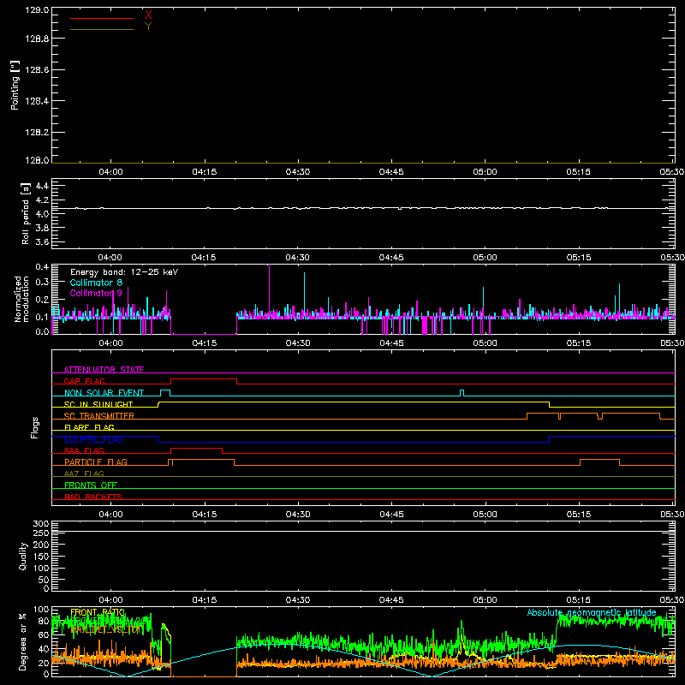Screen dimensions: 685x685
Task: Click the red X legend line sample
Action: (x=102, y=18)
